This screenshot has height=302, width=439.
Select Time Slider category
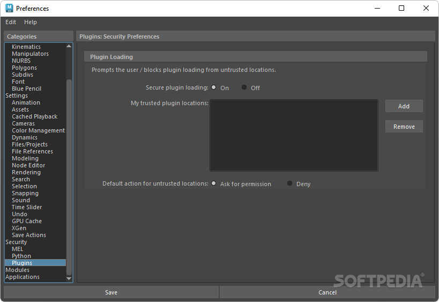[27, 207]
